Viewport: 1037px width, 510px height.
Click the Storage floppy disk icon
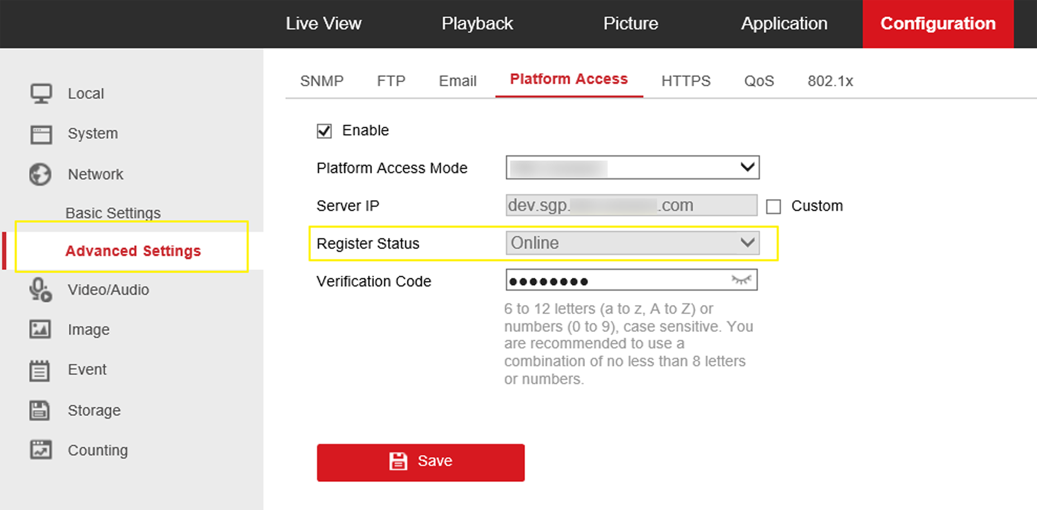click(40, 410)
